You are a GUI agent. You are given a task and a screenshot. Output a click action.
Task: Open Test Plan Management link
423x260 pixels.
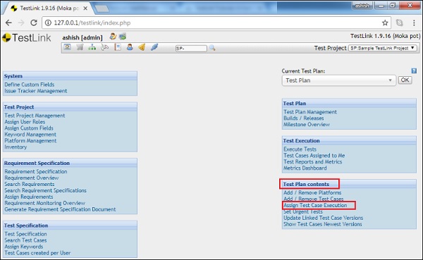[x=310, y=112]
